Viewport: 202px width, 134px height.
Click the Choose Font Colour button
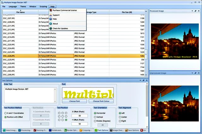101,101
